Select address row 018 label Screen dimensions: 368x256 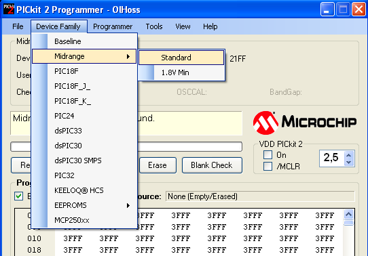34,250
